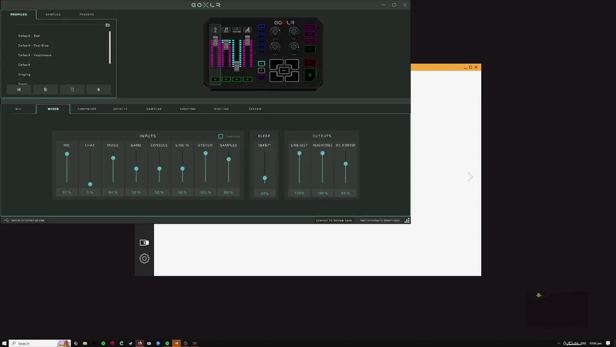616x347 pixels.
Task: Select the Default - Teal Blue profile
Action: 33,45
